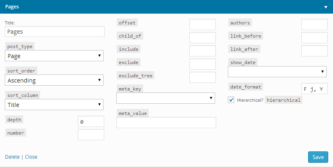Open the sort_column Title dropdown
The height and width of the screenshot is (167, 333).
tap(54, 105)
